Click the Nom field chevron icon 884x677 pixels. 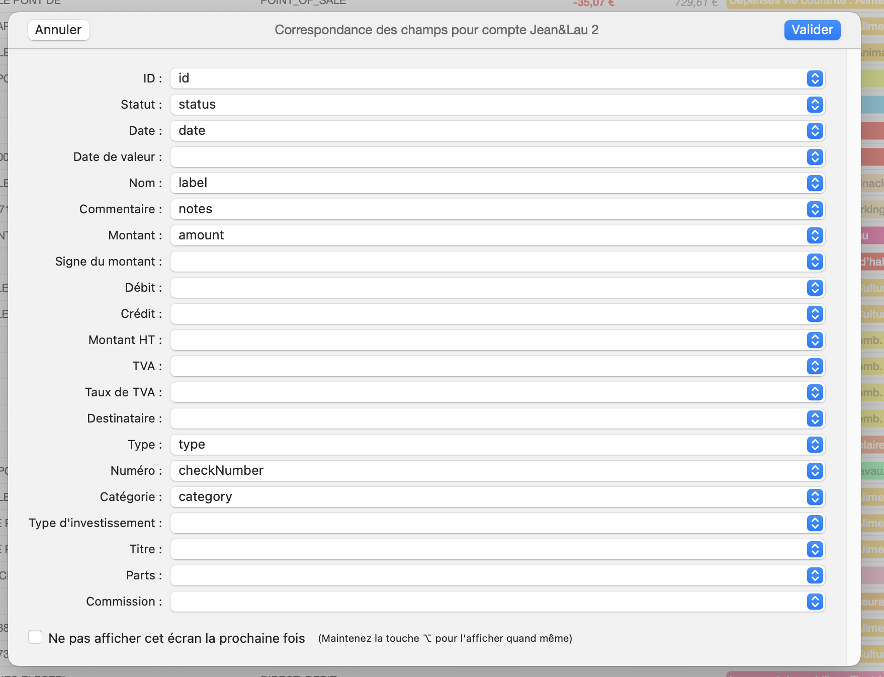click(x=815, y=183)
